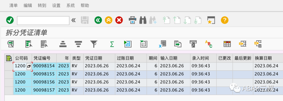283x101 pixels.
Task: Click the select layout icon
Action: click(x=243, y=44)
